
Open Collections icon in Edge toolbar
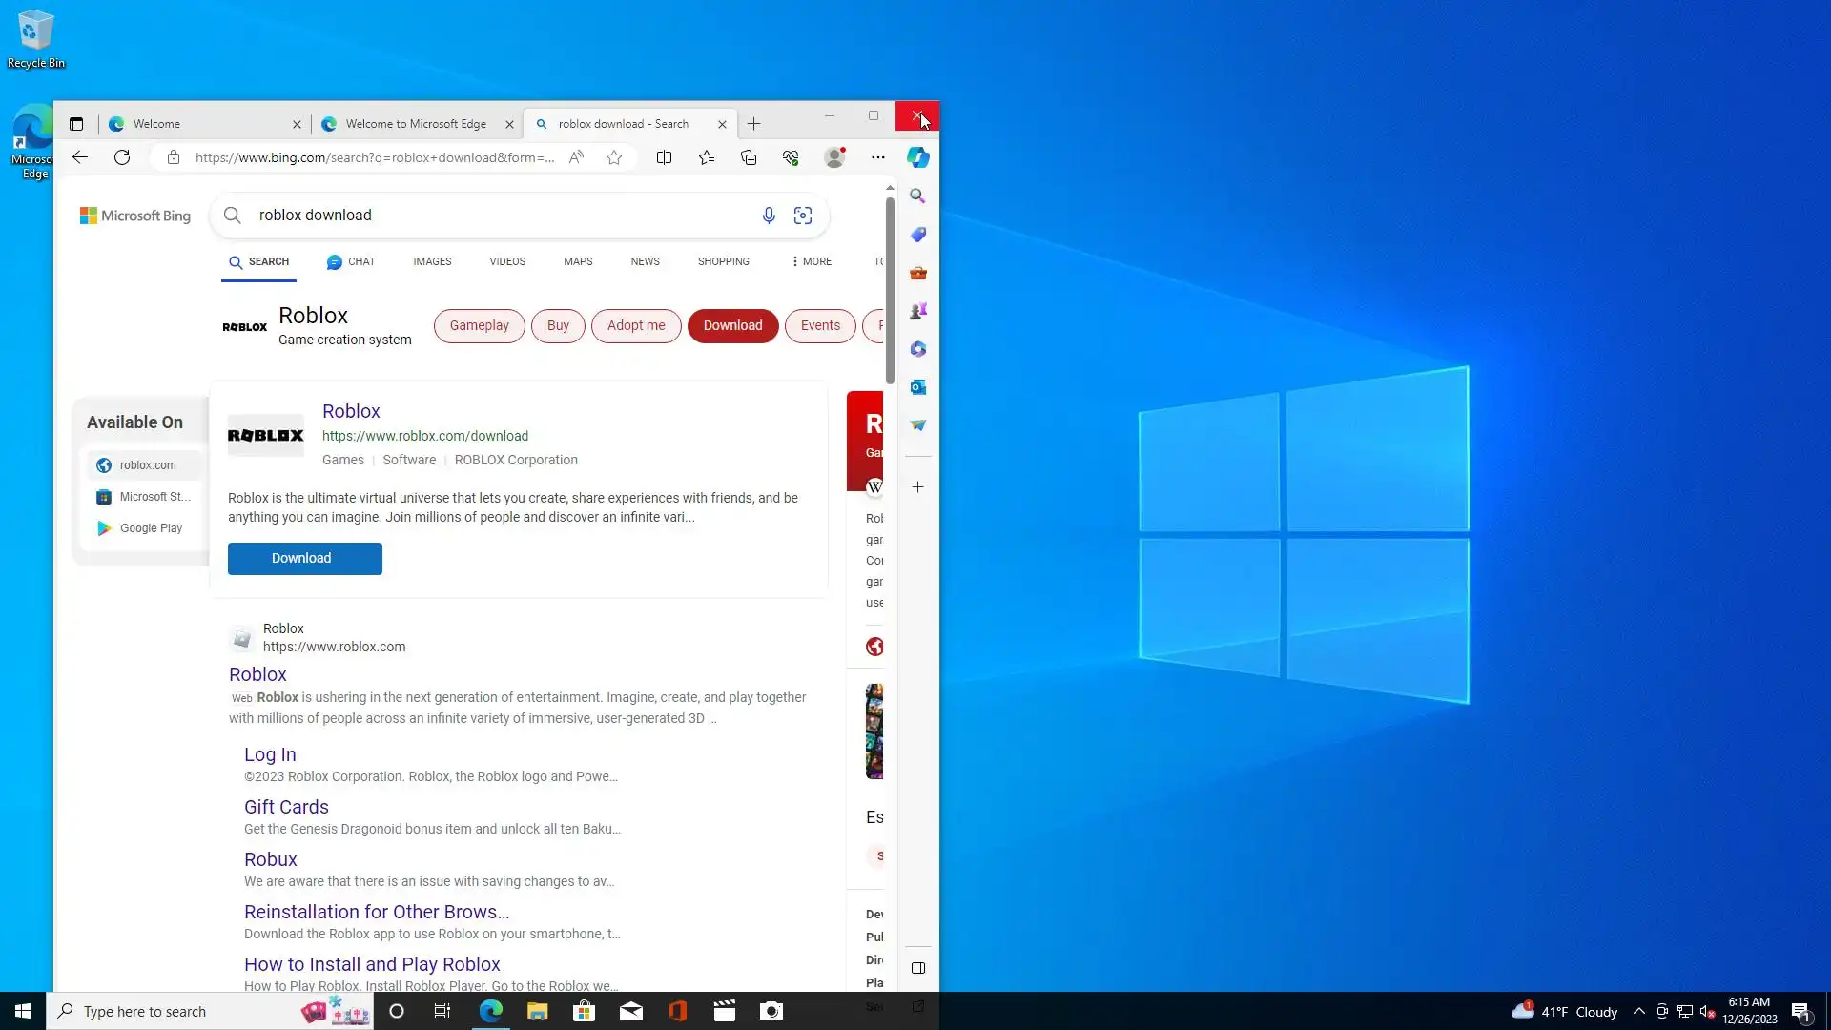click(x=749, y=157)
